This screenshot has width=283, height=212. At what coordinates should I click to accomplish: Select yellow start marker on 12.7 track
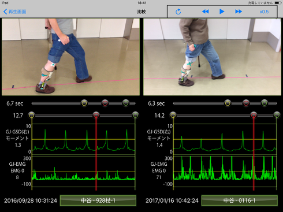click(x=32, y=115)
